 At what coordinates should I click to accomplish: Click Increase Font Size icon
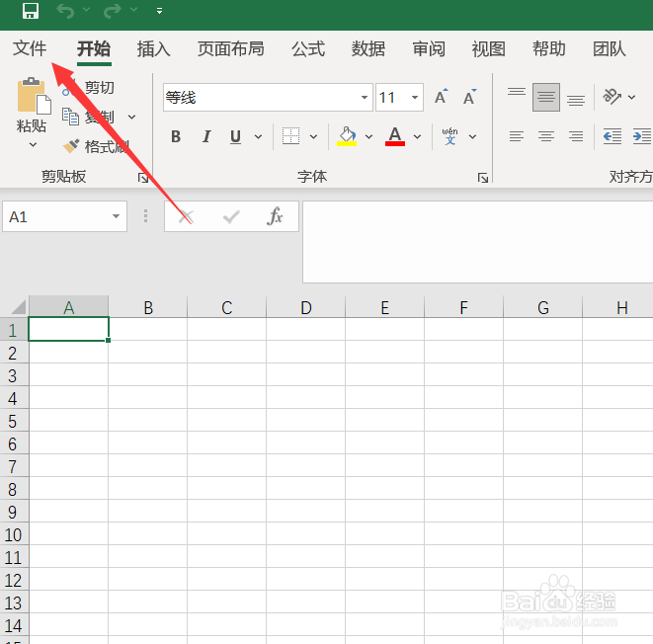(441, 97)
